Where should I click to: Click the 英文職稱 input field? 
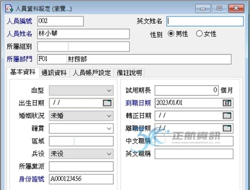(x=194, y=154)
